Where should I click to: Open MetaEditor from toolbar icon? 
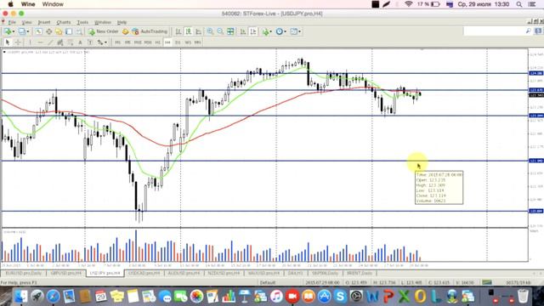[125, 31]
